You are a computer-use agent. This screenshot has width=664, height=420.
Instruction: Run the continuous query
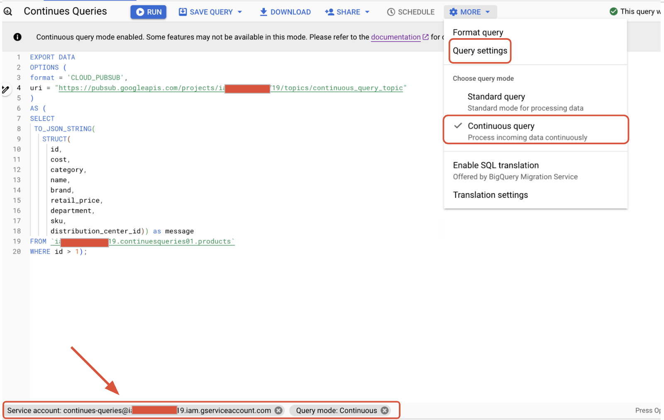coord(148,12)
